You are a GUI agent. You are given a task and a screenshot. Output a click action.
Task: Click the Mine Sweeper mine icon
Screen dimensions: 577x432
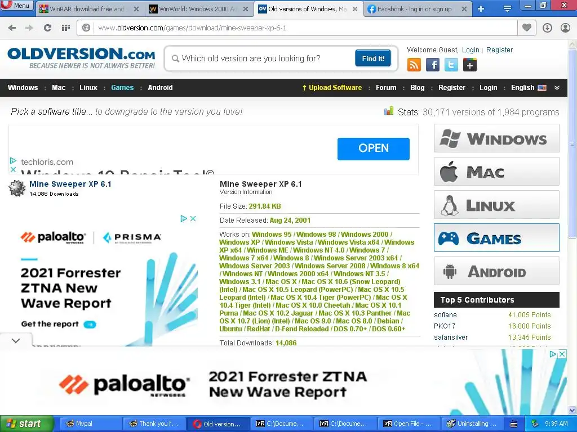pos(17,188)
